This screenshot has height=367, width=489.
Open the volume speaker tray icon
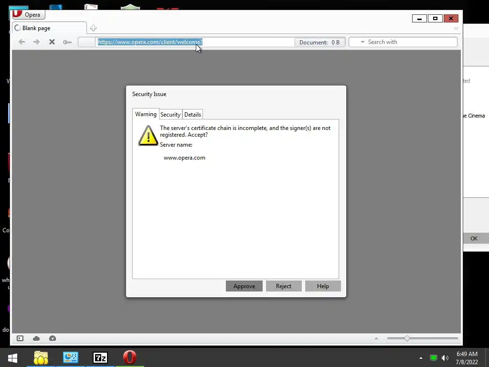445,358
